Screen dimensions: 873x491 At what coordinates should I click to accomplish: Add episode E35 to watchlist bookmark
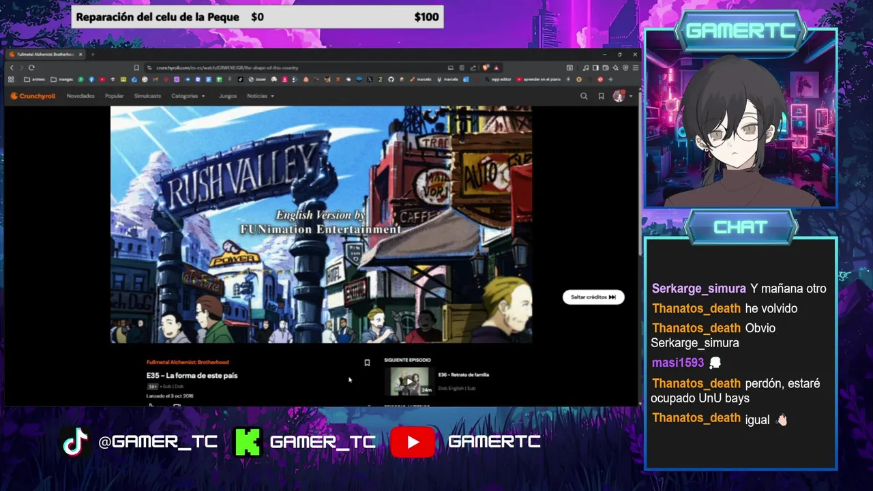point(367,363)
